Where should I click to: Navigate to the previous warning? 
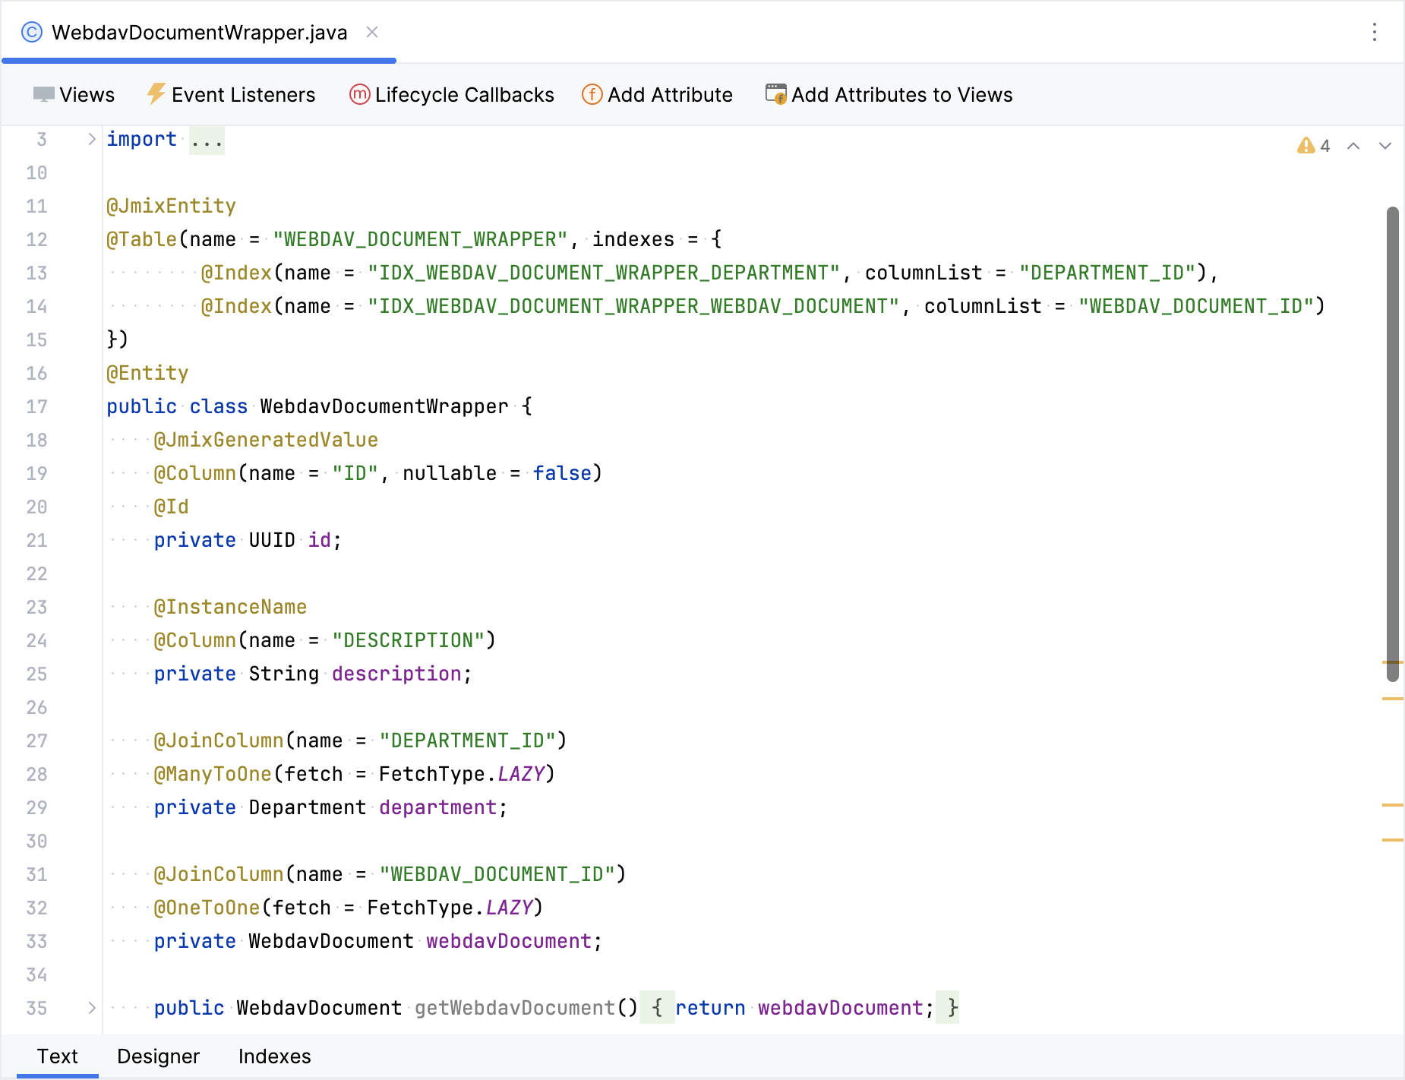(x=1353, y=145)
